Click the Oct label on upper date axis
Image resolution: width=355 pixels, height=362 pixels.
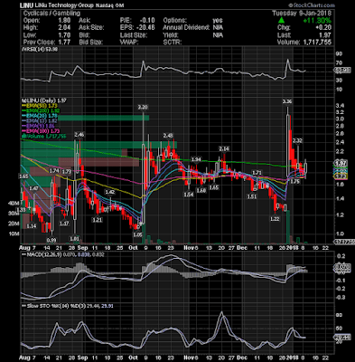click(x=133, y=248)
